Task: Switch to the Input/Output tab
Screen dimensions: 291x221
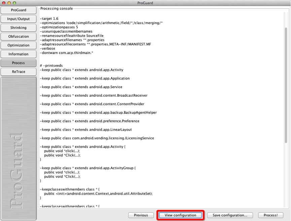Action: pyautogui.click(x=19, y=19)
